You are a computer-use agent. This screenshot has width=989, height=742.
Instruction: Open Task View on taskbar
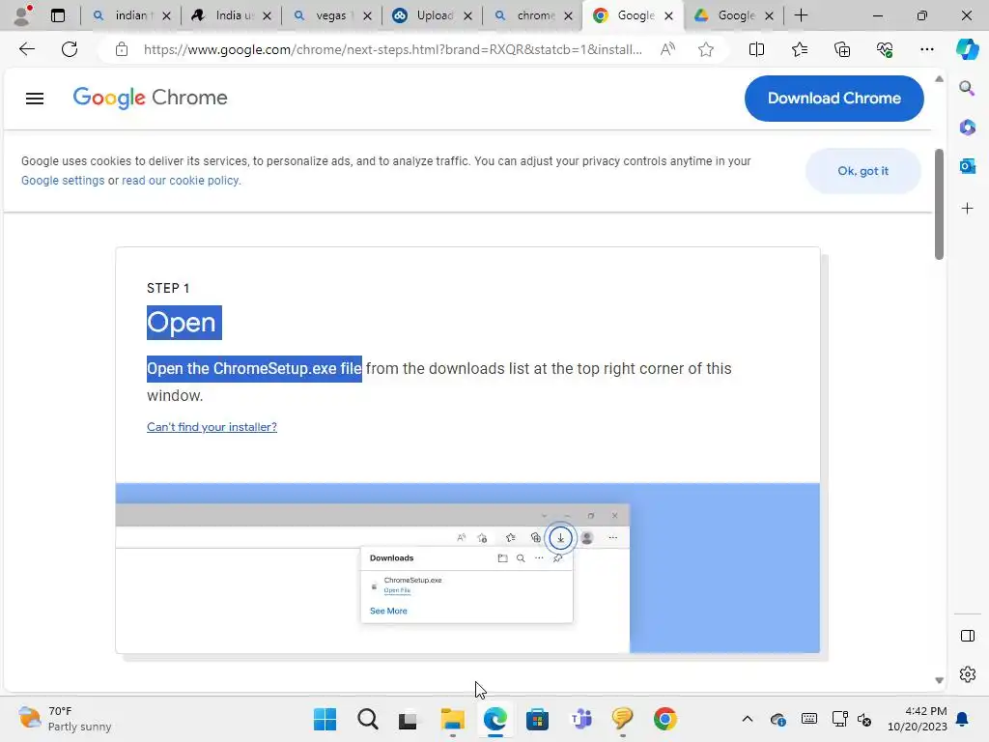[409, 719]
